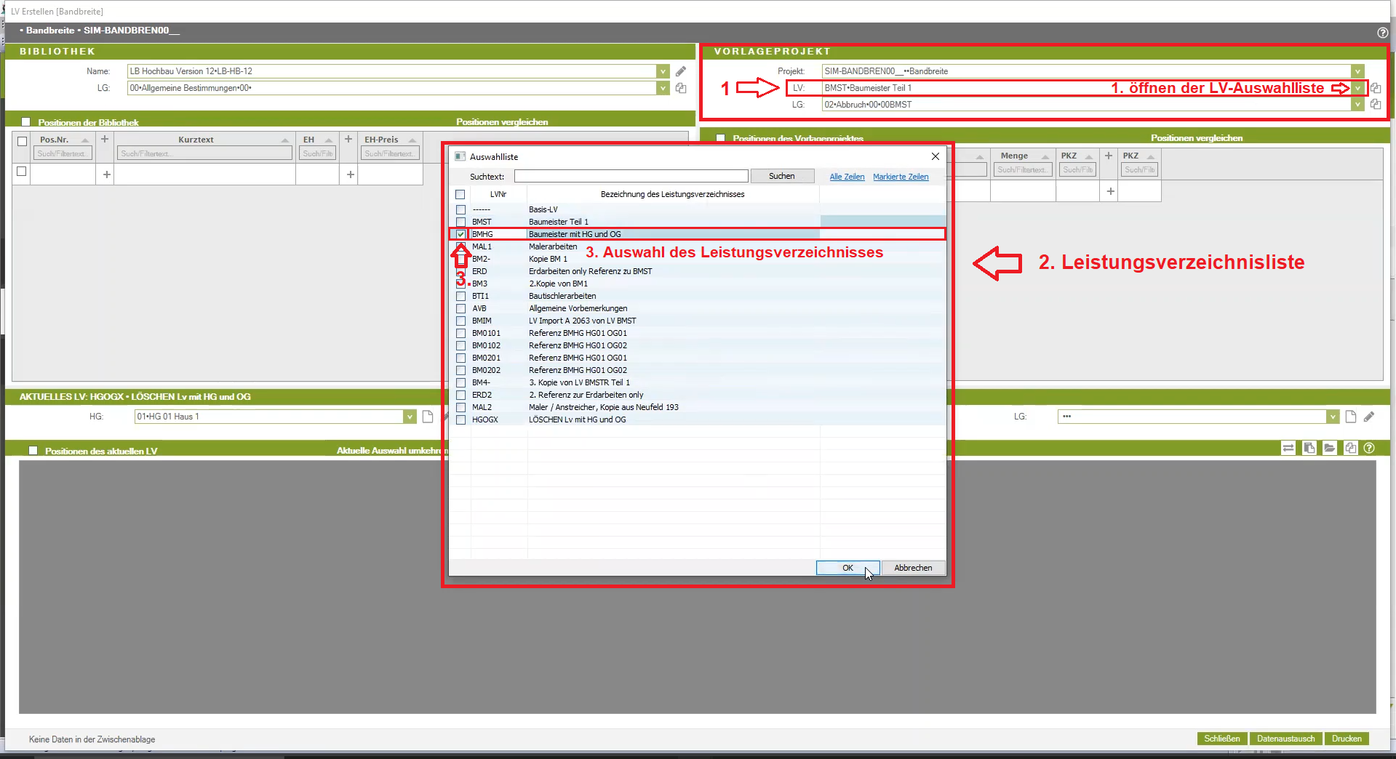Open the Alle Zeilen link
The width and height of the screenshot is (1396, 759).
(847, 177)
